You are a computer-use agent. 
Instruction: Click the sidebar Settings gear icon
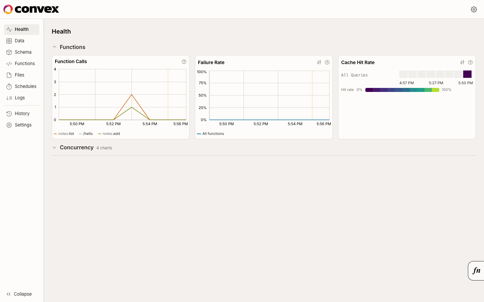pos(9,125)
